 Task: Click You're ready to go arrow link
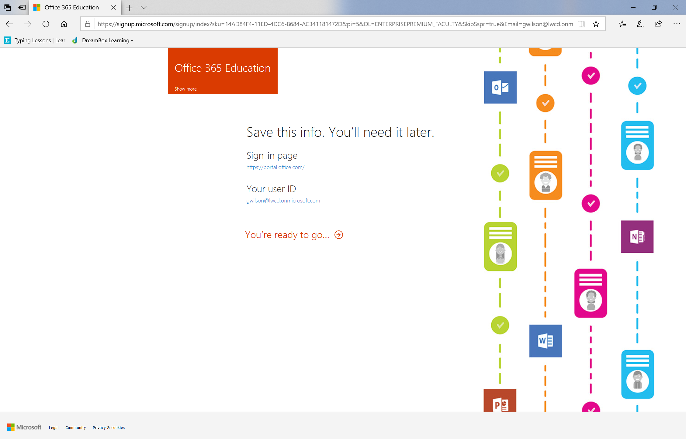pos(339,234)
